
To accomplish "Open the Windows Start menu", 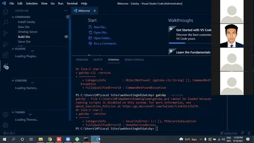I will (4, 139).
